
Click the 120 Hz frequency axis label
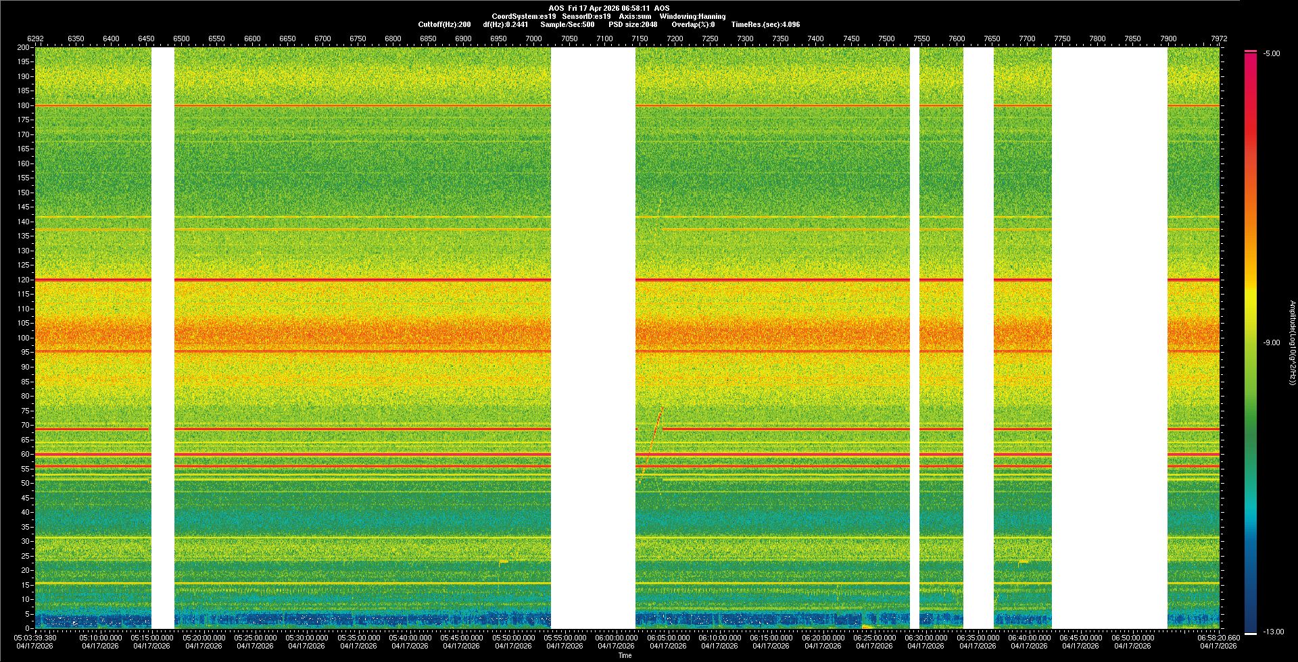(x=24, y=280)
